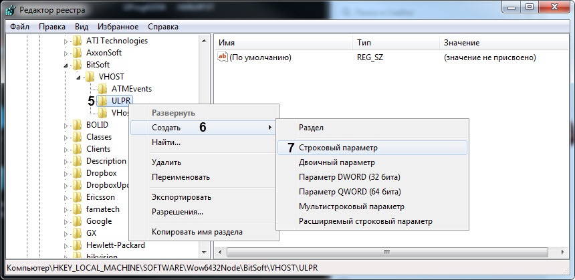Click the ULPR folder icon in tree

click(x=102, y=101)
